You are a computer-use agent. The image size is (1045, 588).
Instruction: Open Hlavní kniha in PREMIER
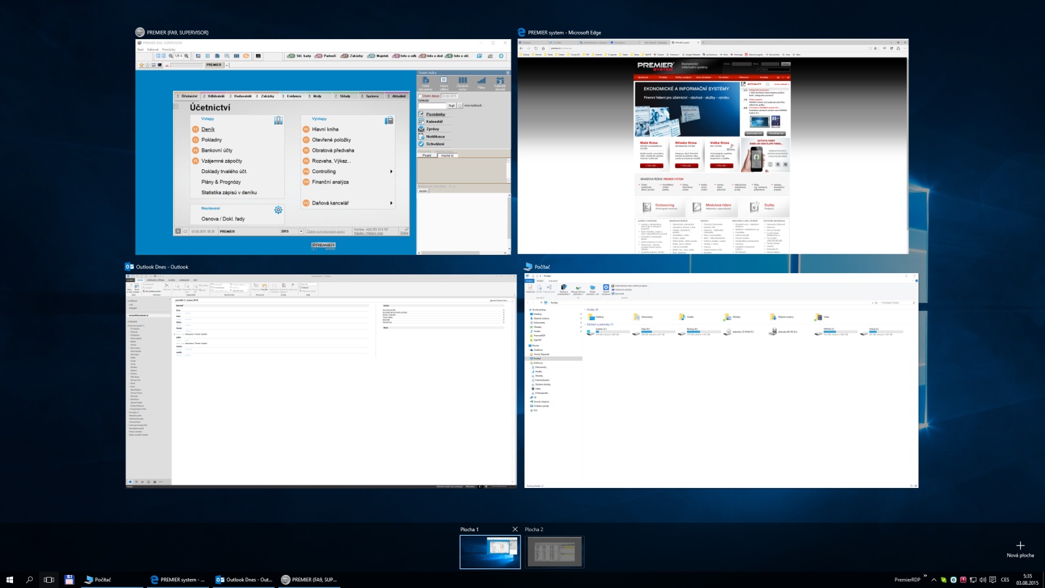point(325,129)
